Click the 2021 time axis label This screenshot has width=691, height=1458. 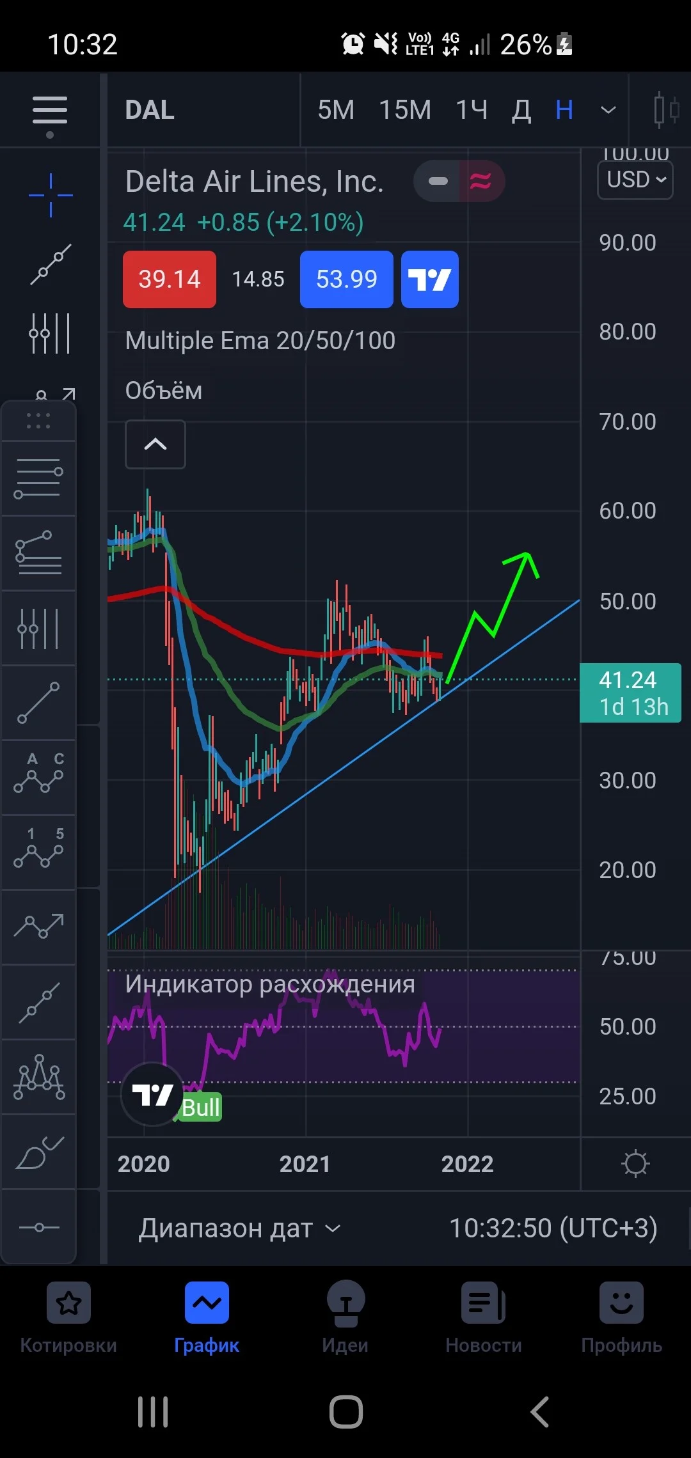[x=305, y=1164]
